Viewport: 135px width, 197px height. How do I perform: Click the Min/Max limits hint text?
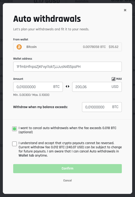pos(31,95)
